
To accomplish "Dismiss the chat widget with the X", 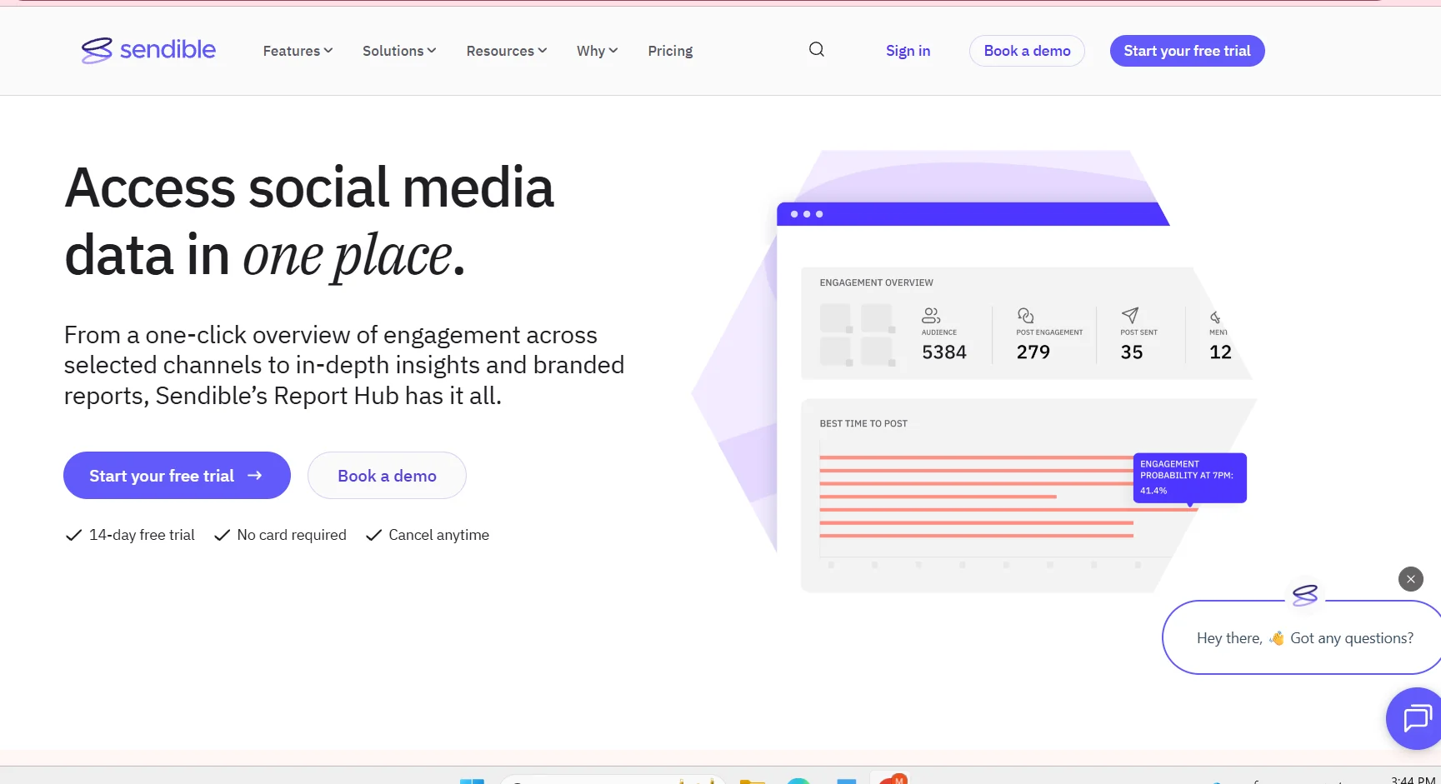I will 1411,579.
